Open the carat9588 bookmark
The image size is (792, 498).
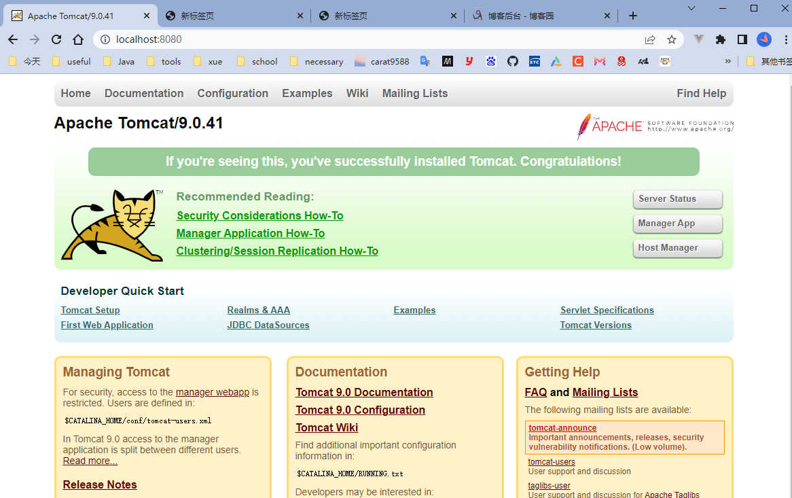tap(382, 62)
